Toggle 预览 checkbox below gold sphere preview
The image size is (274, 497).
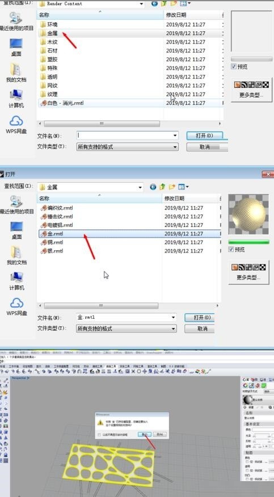(x=231, y=250)
